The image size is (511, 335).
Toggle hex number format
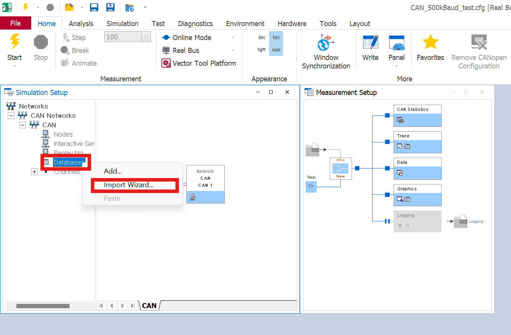pyautogui.click(x=276, y=37)
